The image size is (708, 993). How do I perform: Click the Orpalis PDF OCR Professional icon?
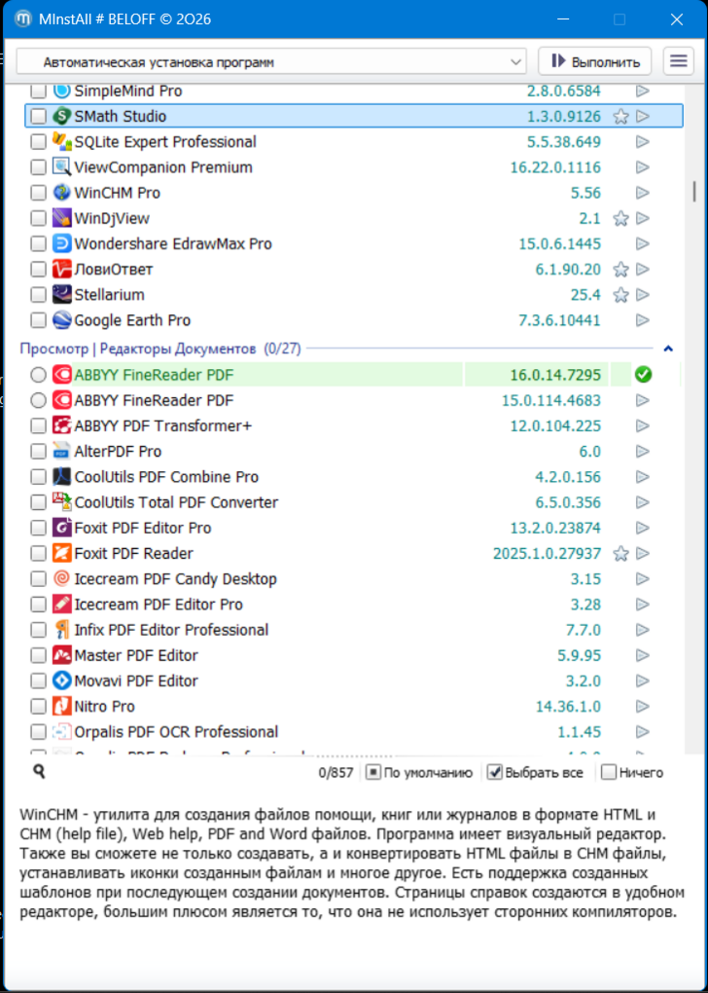[61, 732]
